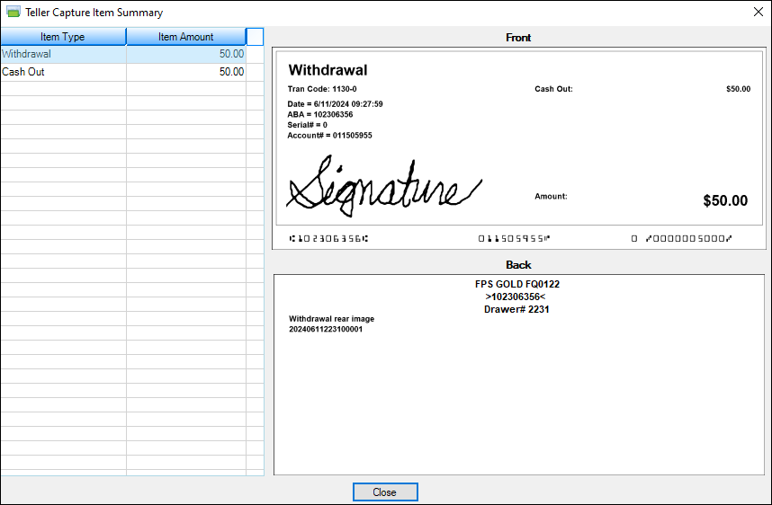Click the Cash Out row's 50.00 amount
Image resolution: width=772 pixels, height=505 pixels.
point(231,72)
